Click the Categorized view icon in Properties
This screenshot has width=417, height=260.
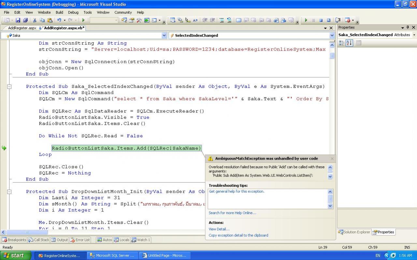[342, 43]
